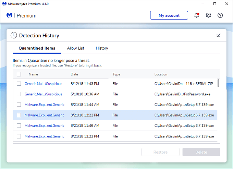Click the Detection History clock icon
Image resolution: width=233 pixels, height=169 pixels.
click(14, 35)
